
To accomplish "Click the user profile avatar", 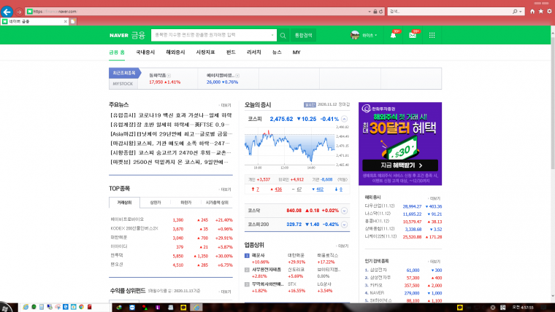I will click(355, 35).
